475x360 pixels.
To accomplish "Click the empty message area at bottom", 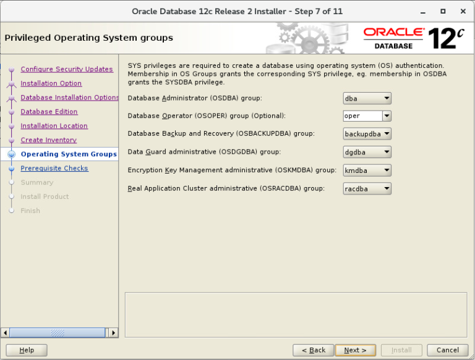I will pyautogui.click(x=296, y=315).
